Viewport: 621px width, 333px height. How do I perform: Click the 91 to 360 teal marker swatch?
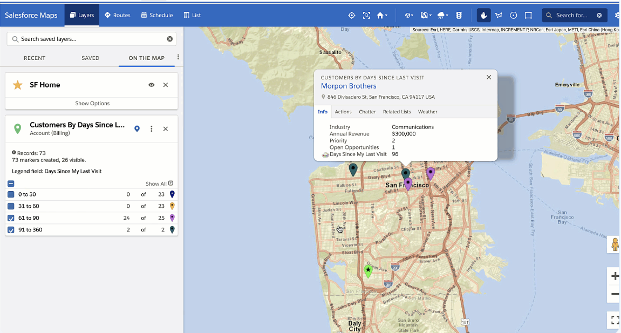pos(172,230)
